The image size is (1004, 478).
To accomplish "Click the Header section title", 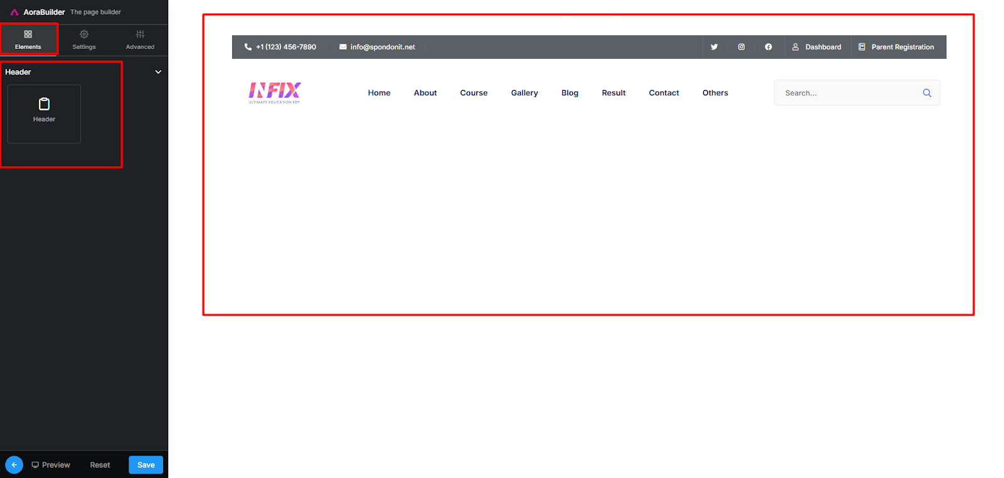I will (18, 72).
